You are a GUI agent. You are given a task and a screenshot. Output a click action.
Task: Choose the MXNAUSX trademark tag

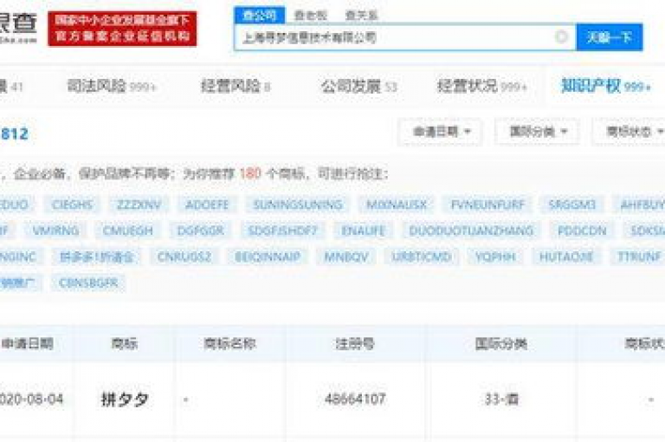click(396, 205)
